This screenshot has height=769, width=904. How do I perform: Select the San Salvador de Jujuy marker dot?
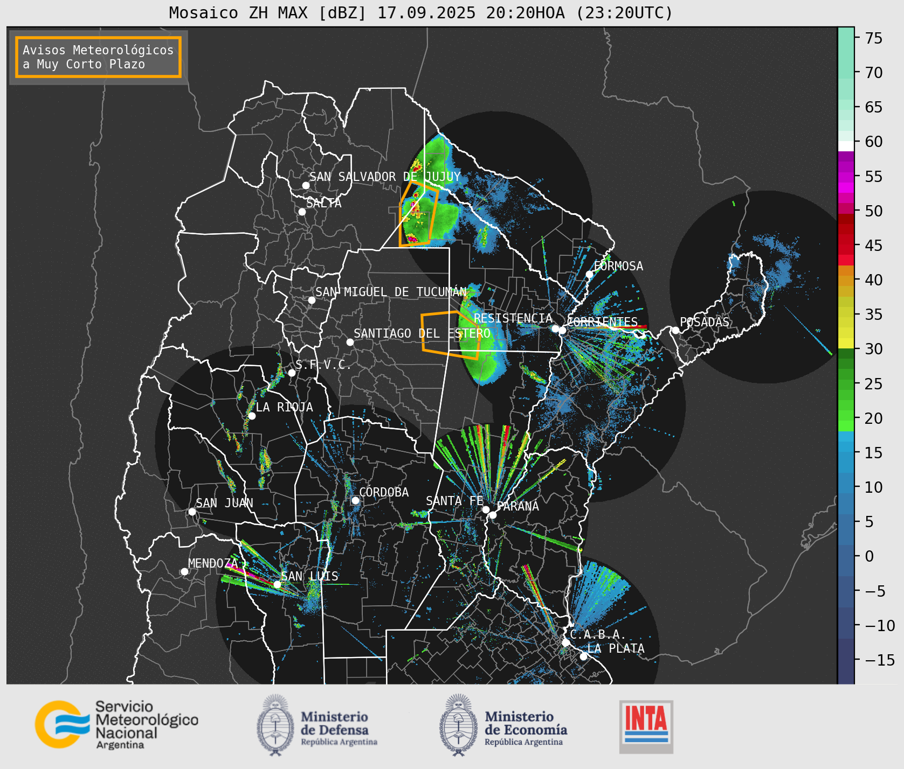tap(306, 185)
